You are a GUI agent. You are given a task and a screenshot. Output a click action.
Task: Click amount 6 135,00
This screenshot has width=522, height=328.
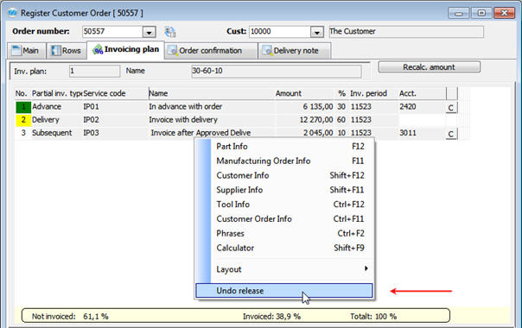(317, 107)
